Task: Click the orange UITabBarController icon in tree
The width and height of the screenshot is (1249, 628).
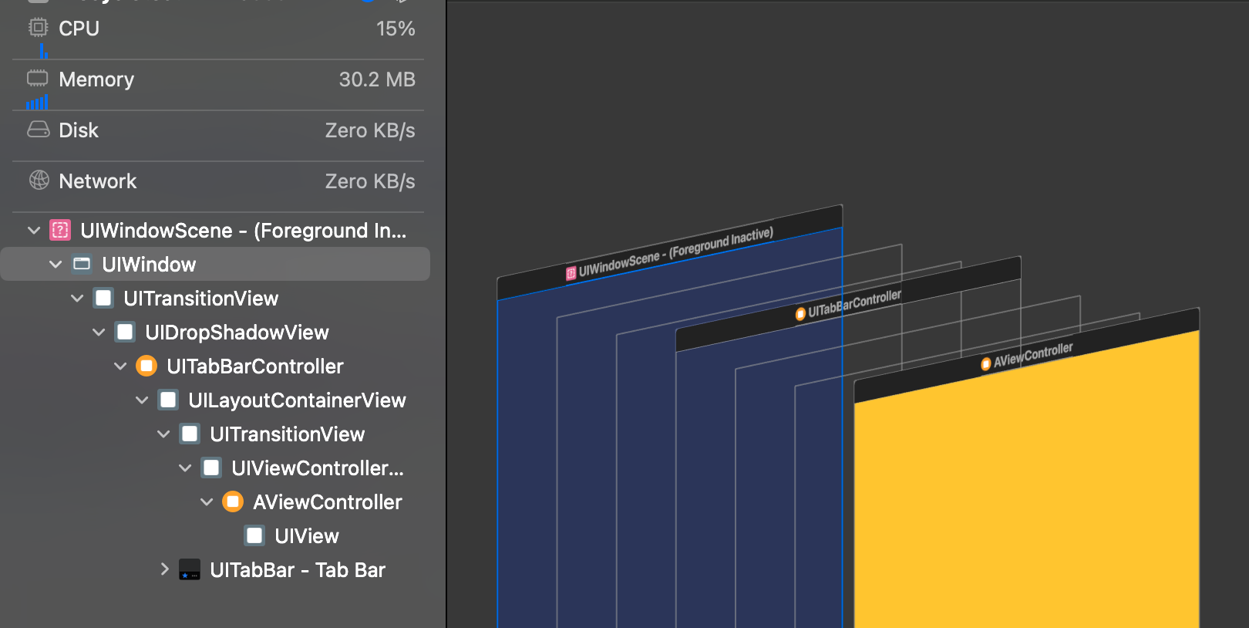Action: 146,366
